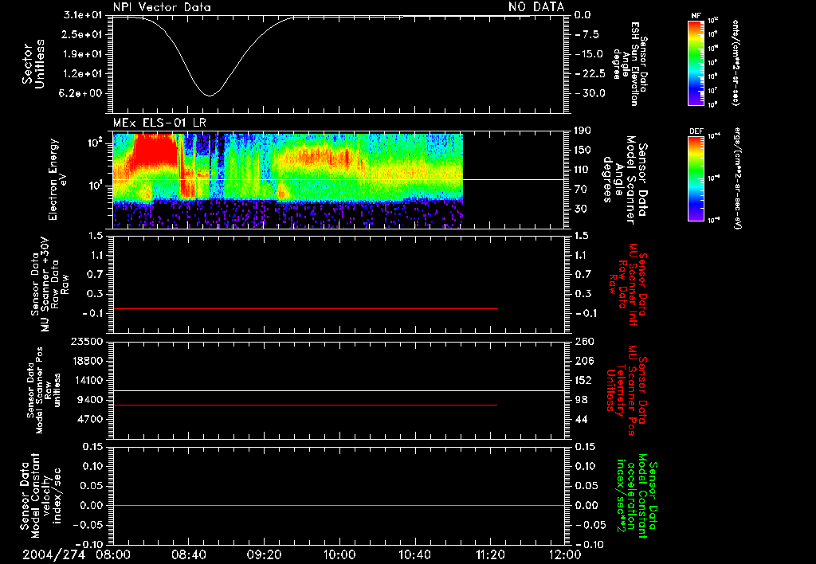Click red MU Scanner Inh Raw Data label

pos(628,284)
